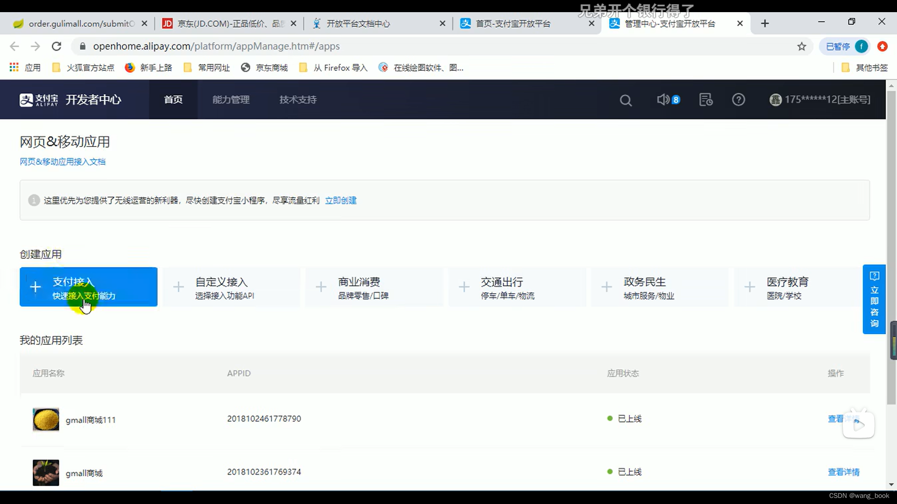Open 在线绘图软件 bookmark

[421, 68]
